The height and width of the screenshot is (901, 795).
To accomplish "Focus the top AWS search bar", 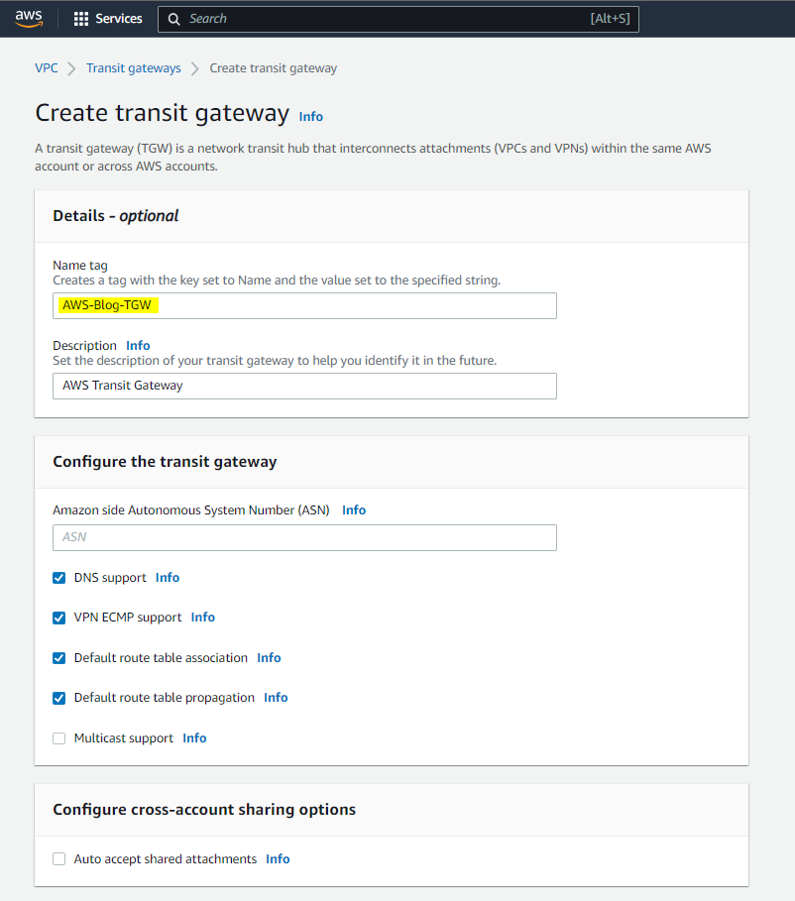I will tap(397, 19).
